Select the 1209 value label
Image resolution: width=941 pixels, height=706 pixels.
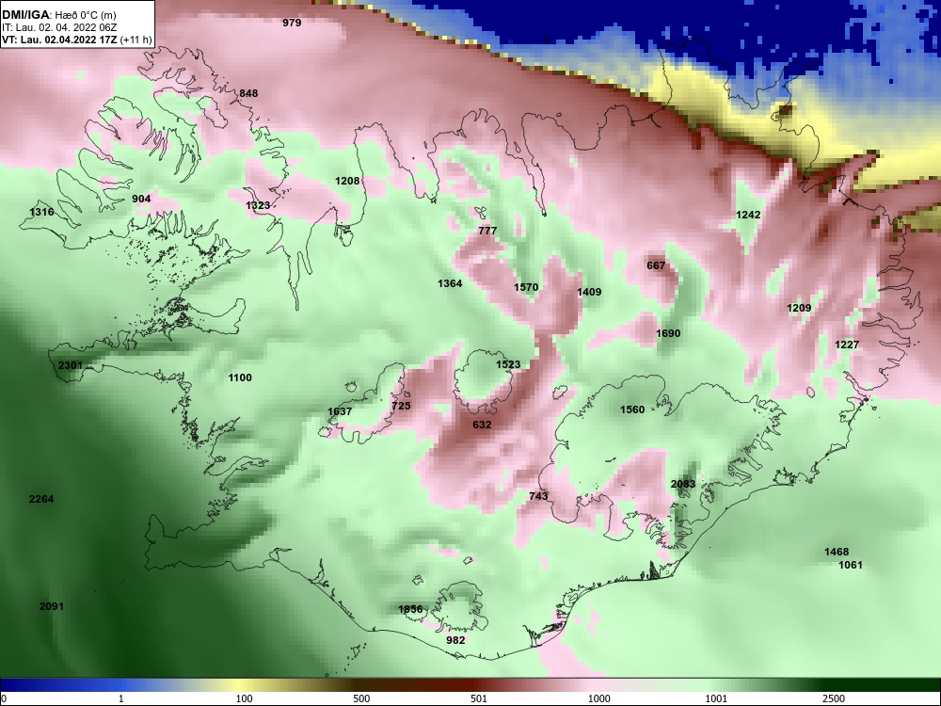coord(799,308)
